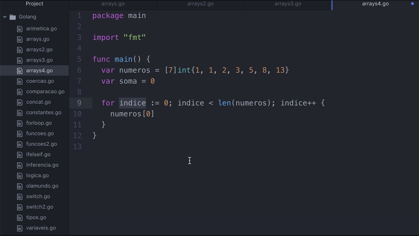Focus the Project panel header

click(34, 4)
